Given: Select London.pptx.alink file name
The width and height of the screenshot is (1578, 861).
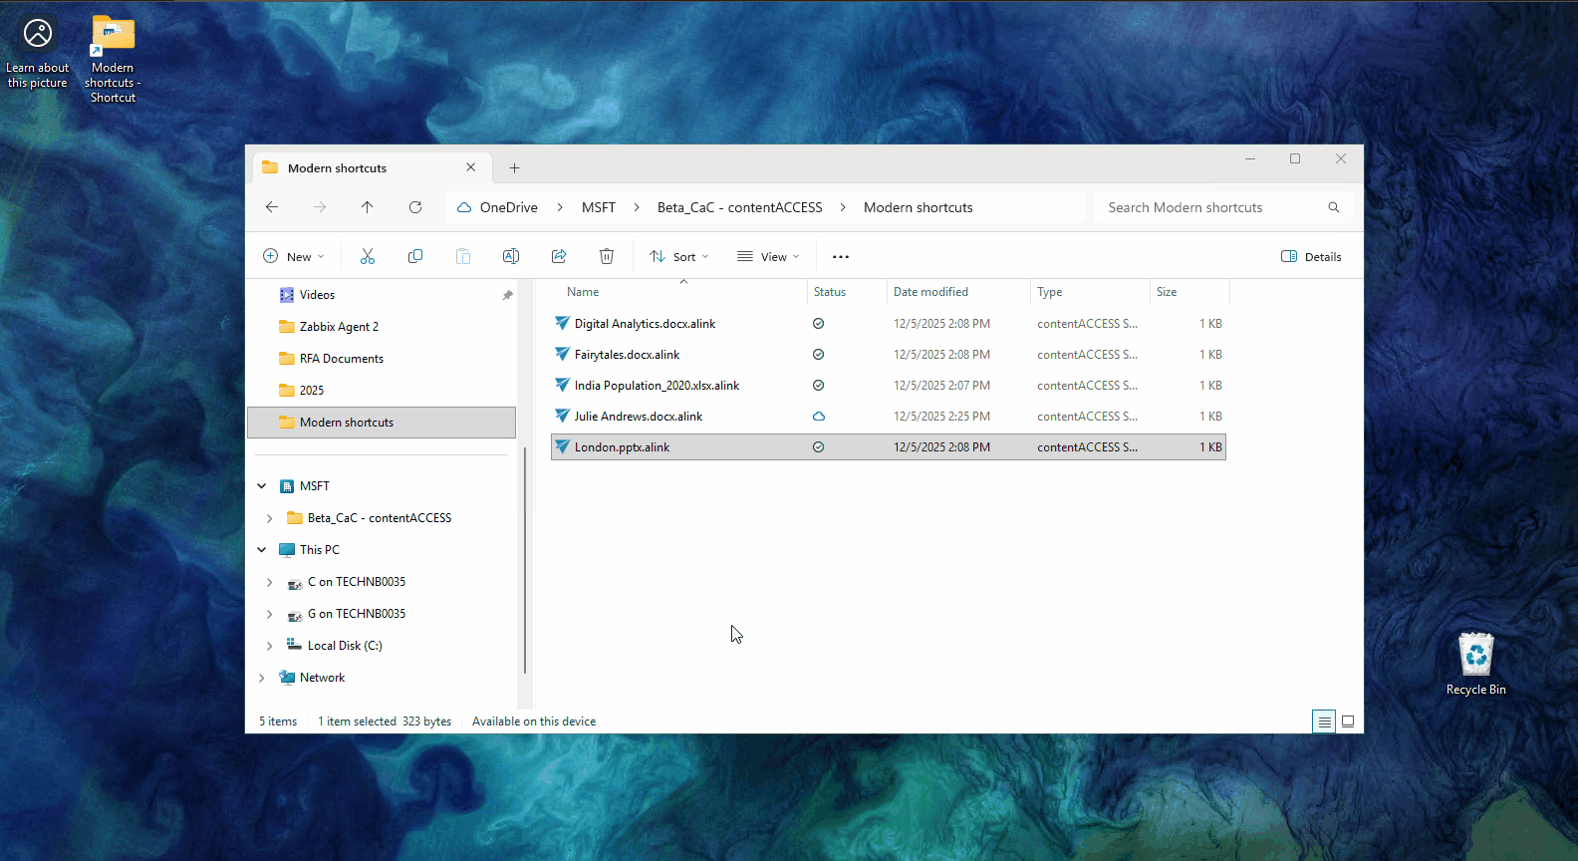Looking at the screenshot, I should click(623, 446).
